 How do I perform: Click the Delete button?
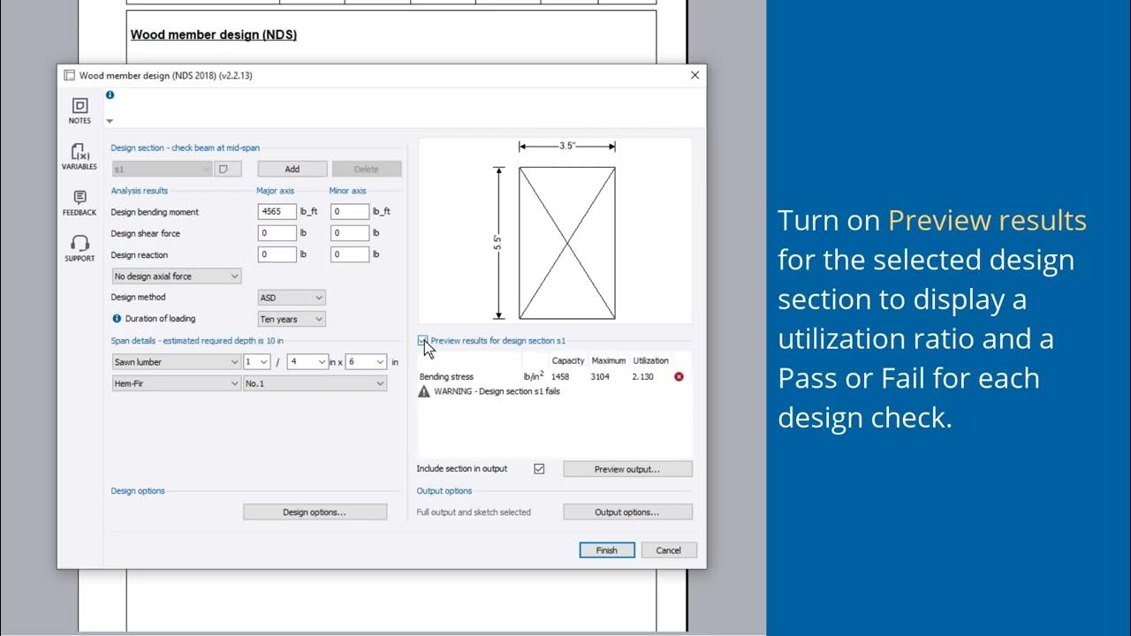coord(367,169)
